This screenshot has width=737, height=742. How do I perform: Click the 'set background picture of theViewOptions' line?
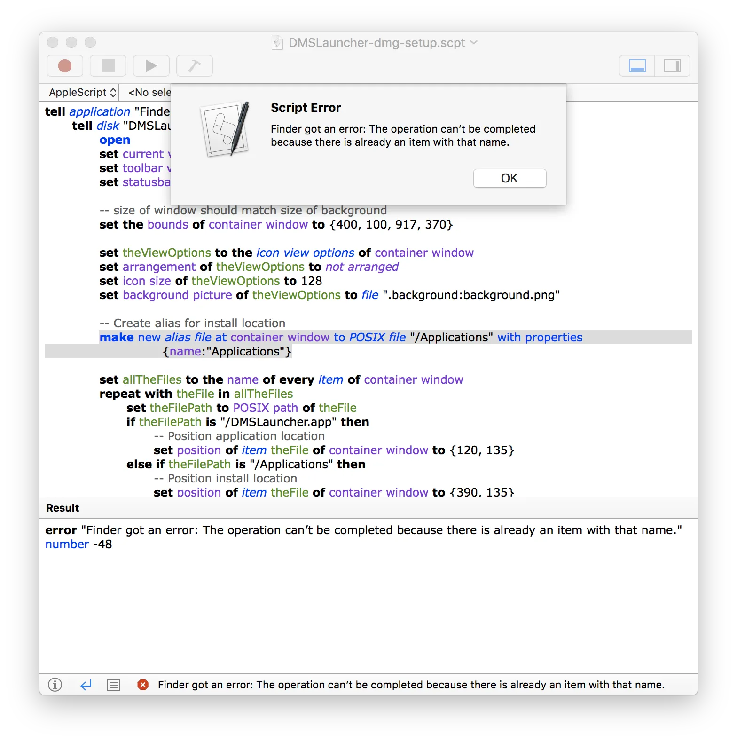pos(329,295)
